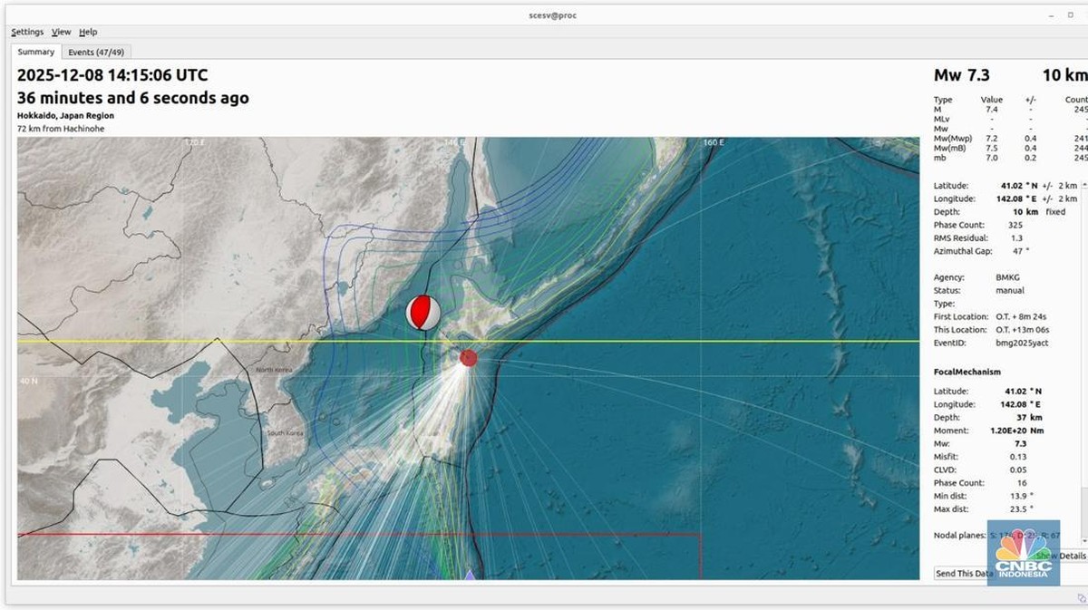Select the Summary tab

point(35,52)
